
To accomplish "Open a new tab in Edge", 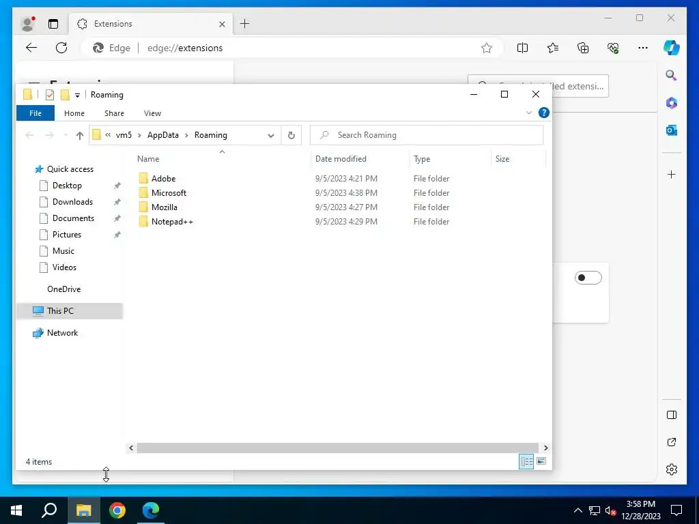I will [245, 24].
